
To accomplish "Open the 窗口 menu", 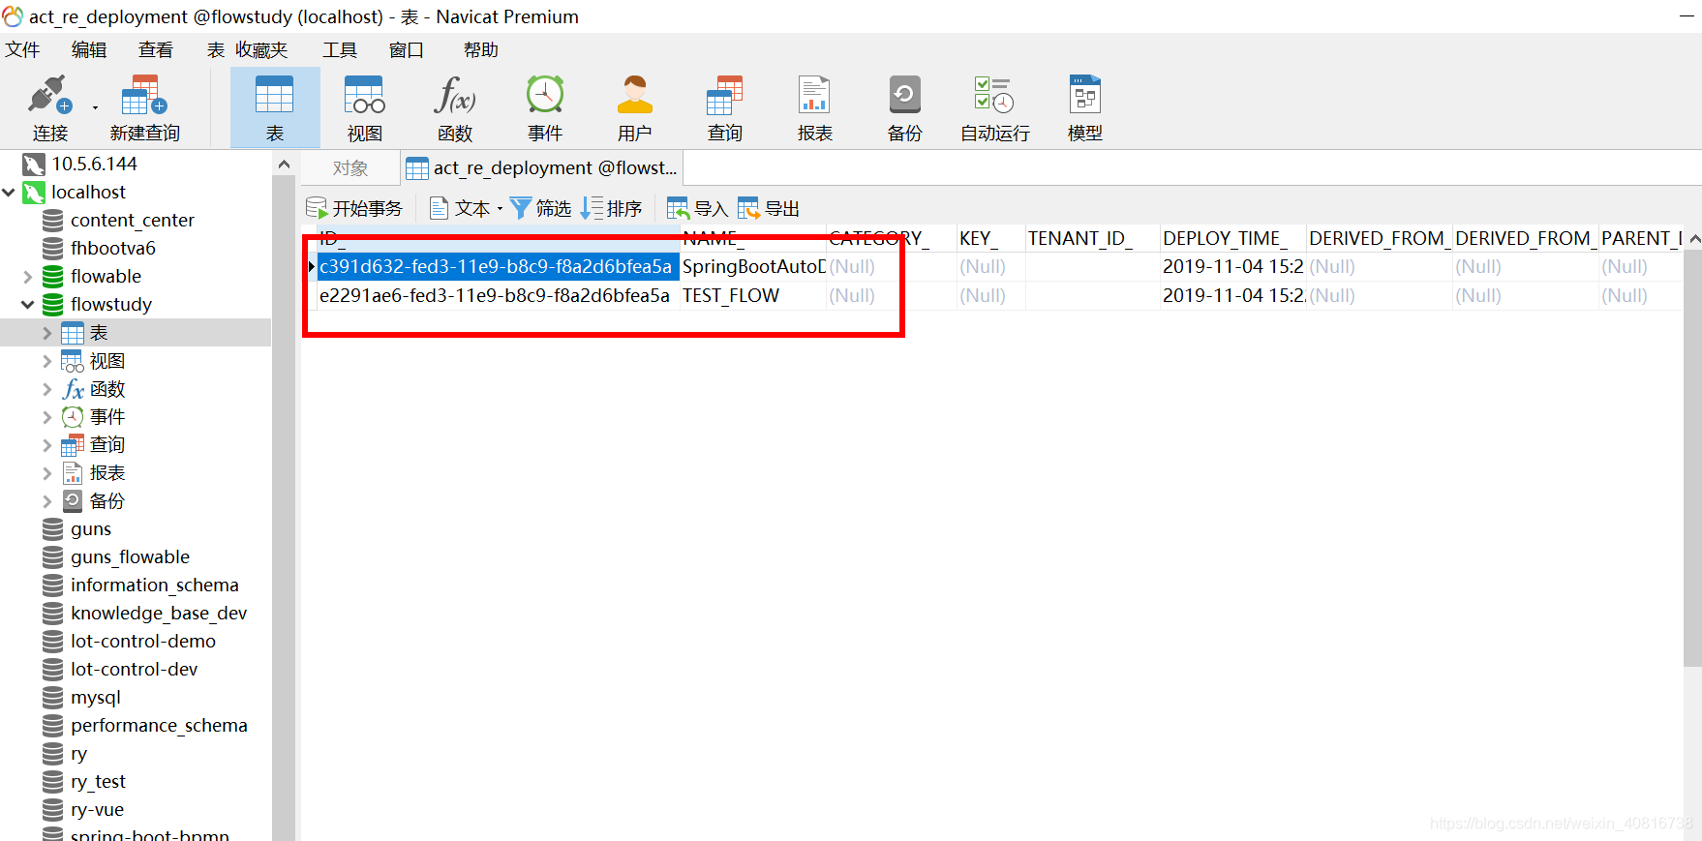I will coord(407,49).
